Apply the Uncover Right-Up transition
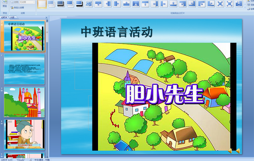The width and height of the screenshot is (254, 161). point(211,4)
